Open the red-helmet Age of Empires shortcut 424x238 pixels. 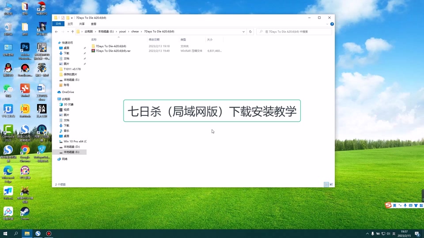point(42,9)
